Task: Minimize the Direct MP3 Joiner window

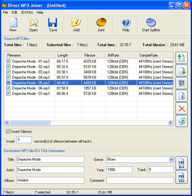Action: [x=172, y=6]
